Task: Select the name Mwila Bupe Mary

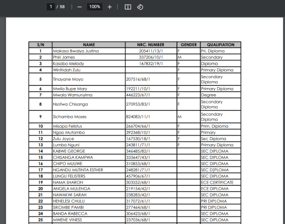Action: [70, 89]
